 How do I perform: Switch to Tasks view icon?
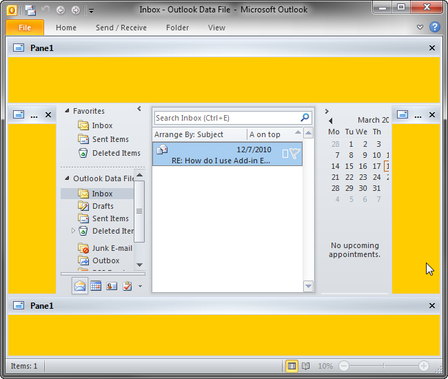pyautogui.click(x=127, y=285)
